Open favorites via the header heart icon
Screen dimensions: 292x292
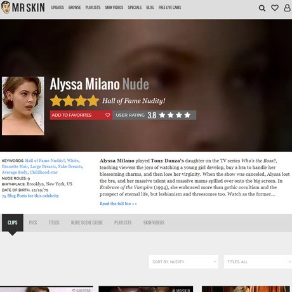coord(275,8)
